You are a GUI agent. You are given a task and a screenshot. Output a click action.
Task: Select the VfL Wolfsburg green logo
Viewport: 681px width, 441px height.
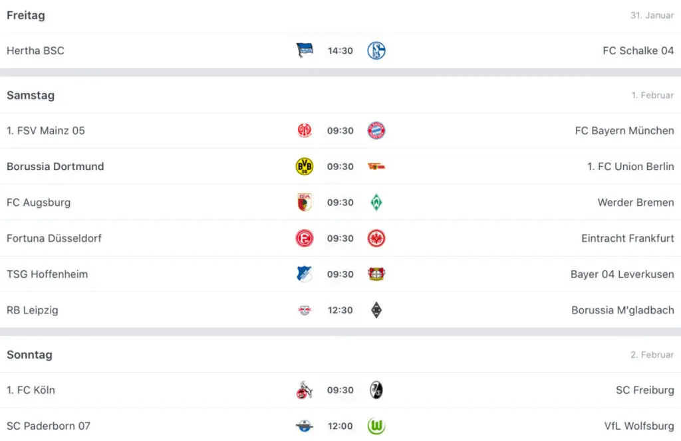[376, 426]
